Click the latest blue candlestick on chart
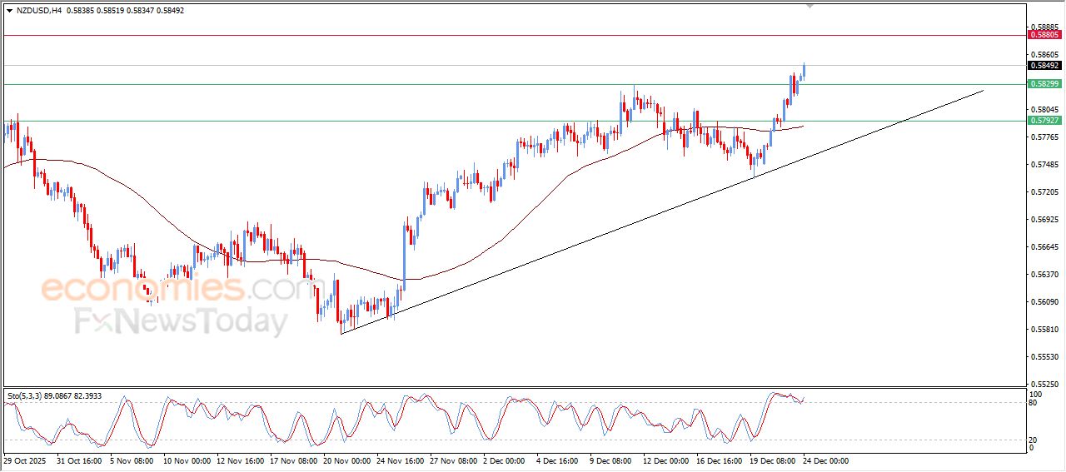The image size is (1066, 472). coord(804,70)
